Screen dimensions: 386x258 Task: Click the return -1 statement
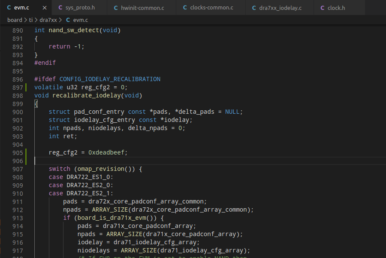[x=66, y=46]
